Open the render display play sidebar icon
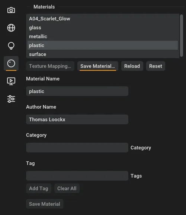 coord(11,81)
